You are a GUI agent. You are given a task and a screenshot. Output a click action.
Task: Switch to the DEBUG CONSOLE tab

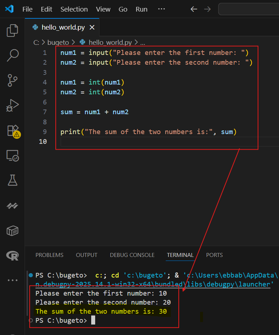pos(132,255)
